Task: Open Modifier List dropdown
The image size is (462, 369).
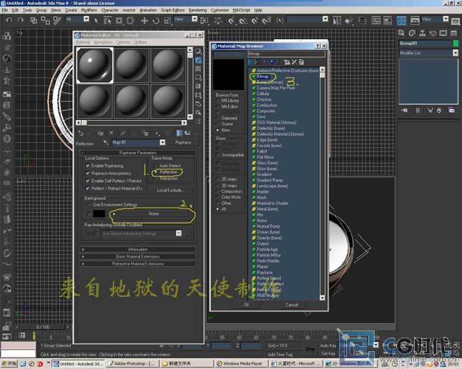Action: tap(456, 53)
